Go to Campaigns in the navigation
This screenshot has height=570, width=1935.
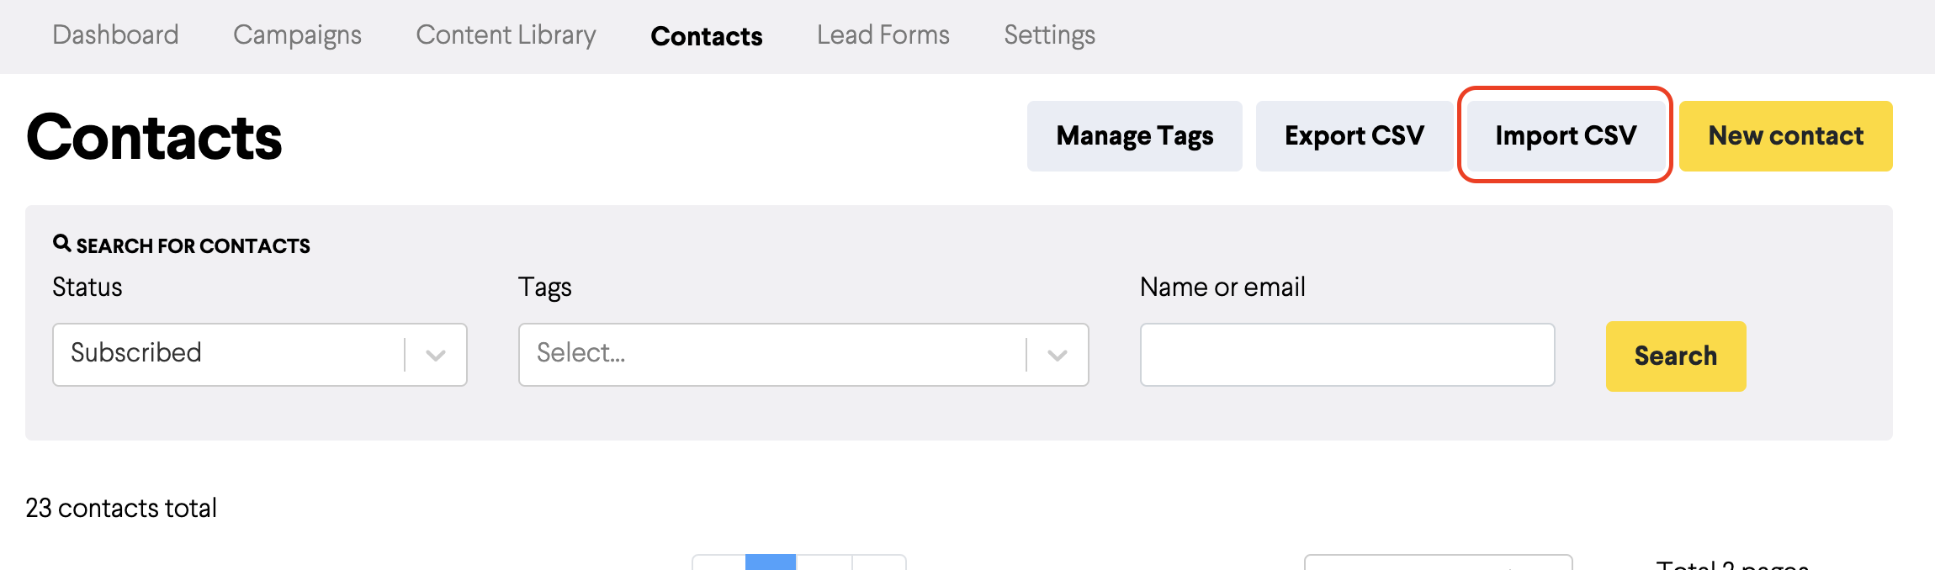(x=297, y=35)
